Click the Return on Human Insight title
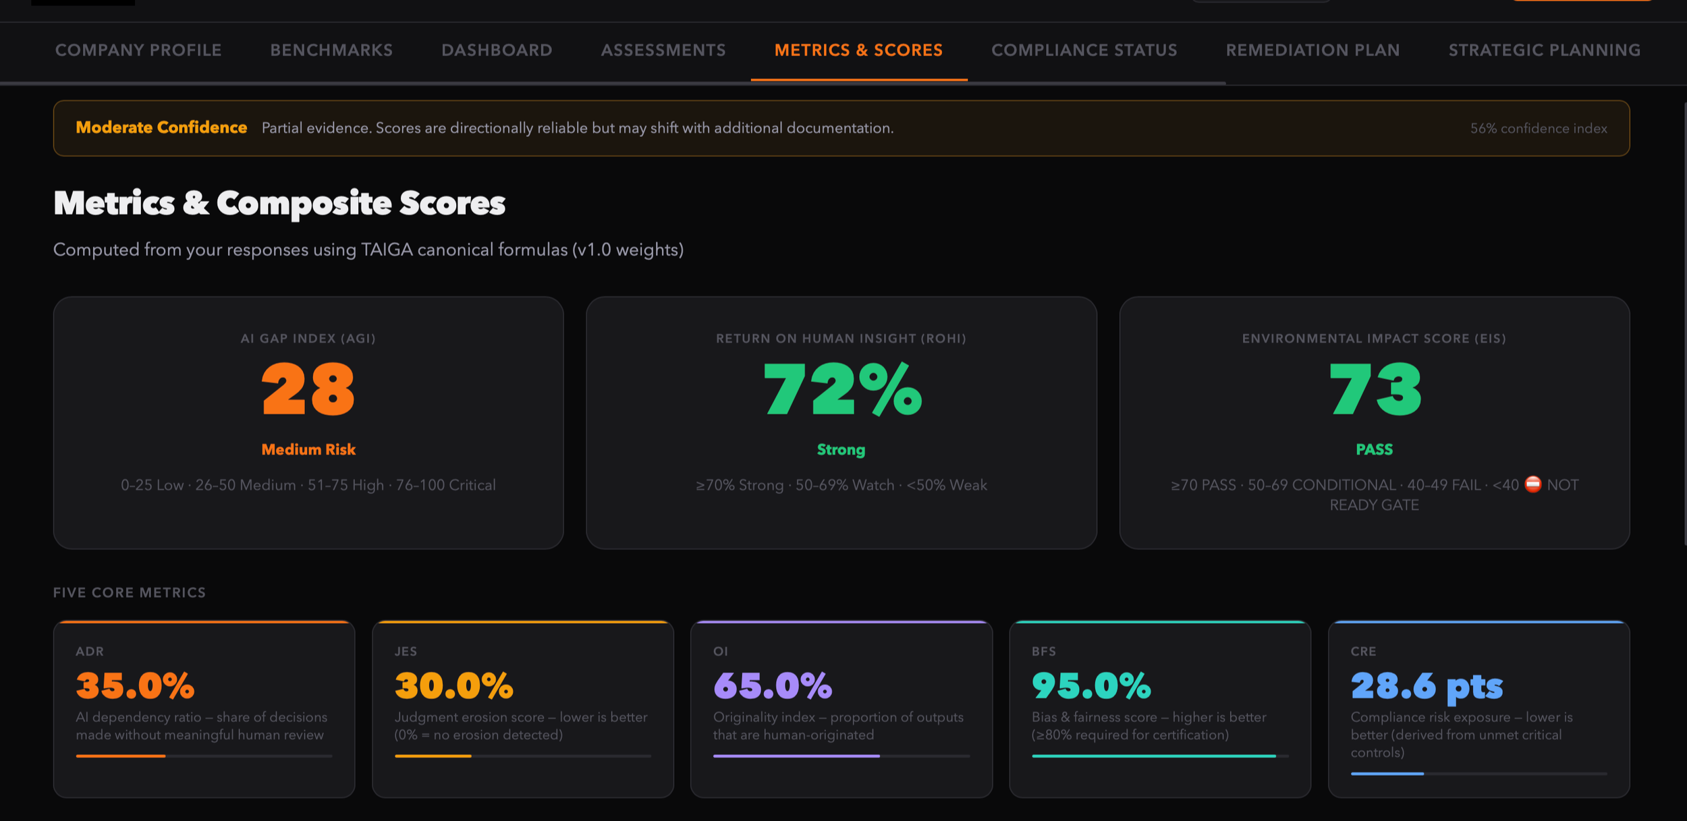Viewport: 1687px width, 821px height. 841,339
